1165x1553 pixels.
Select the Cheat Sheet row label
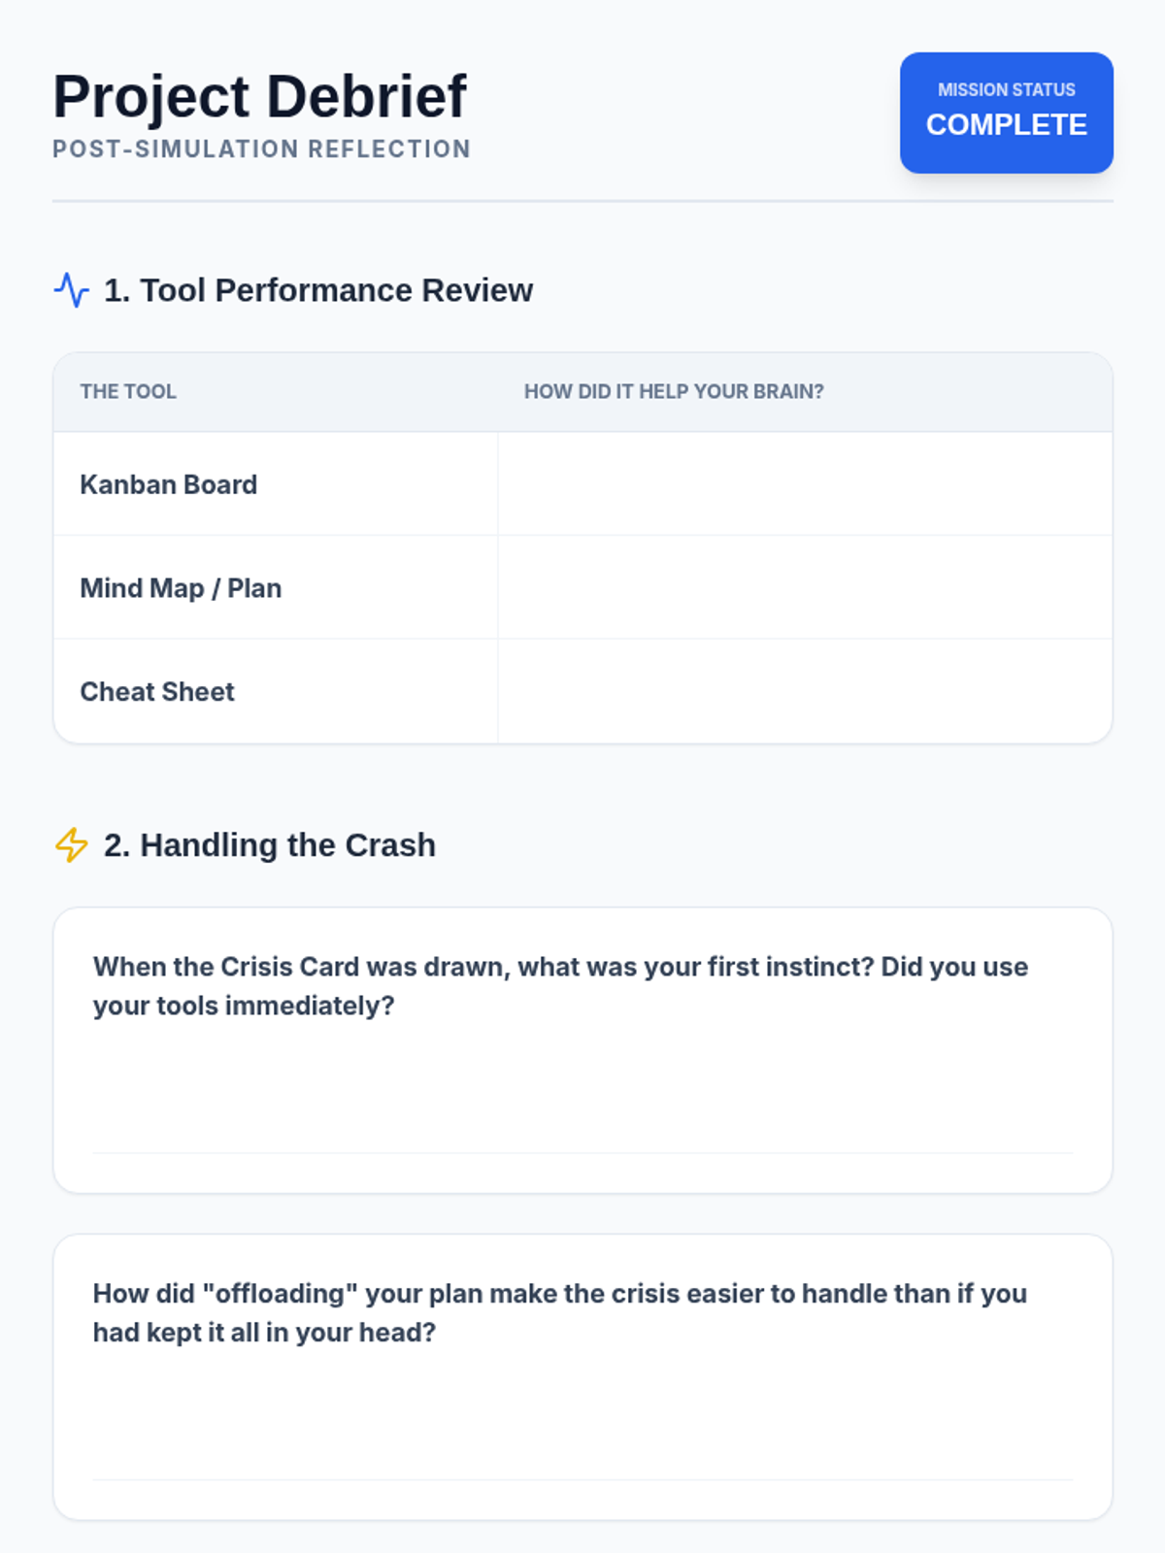[157, 692]
